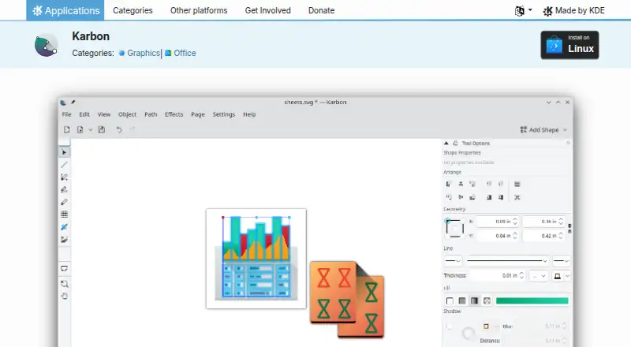
Task: Open the language selector dropdown
Action: pyautogui.click(x=523, y=10)
